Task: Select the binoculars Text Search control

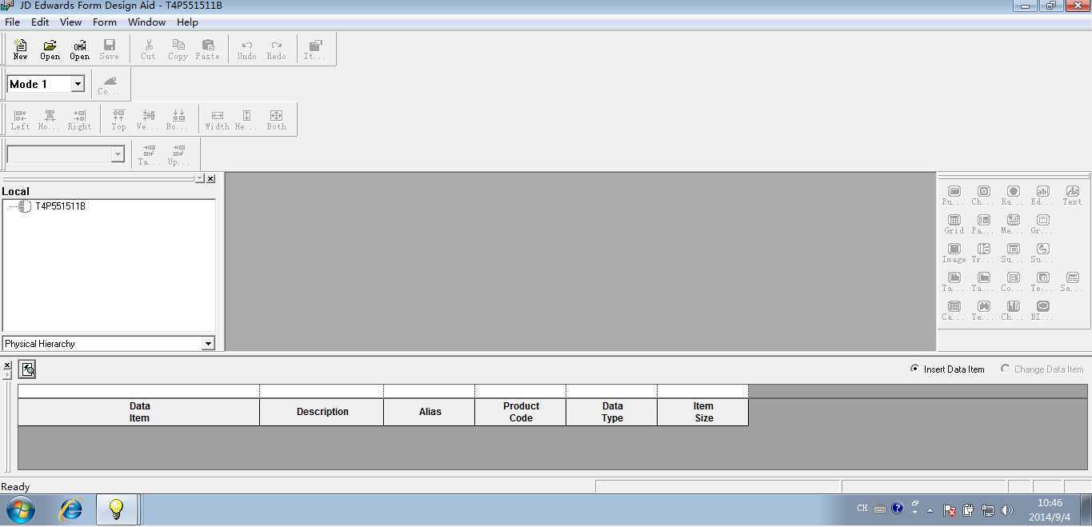Action: [983, 310]
